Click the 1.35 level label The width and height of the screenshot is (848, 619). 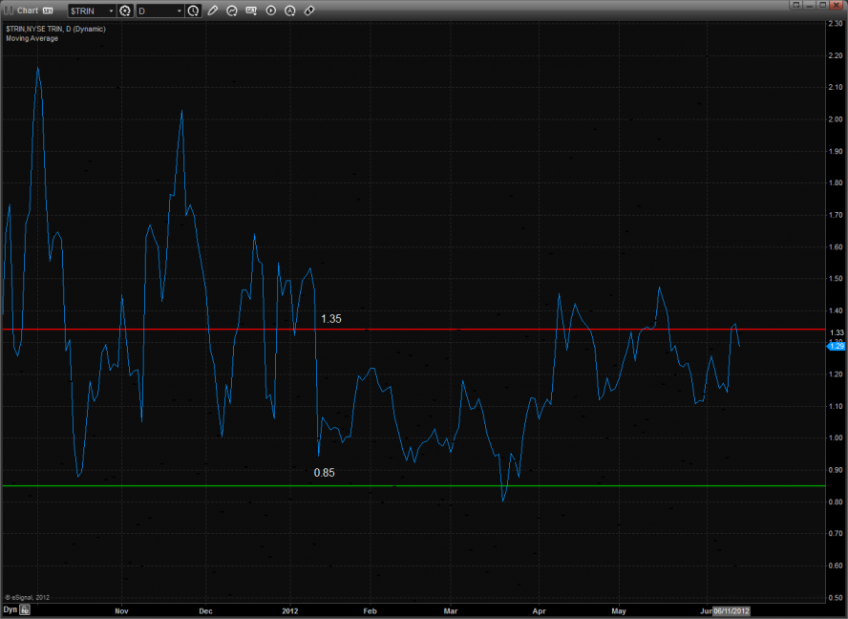click(330, 318)
